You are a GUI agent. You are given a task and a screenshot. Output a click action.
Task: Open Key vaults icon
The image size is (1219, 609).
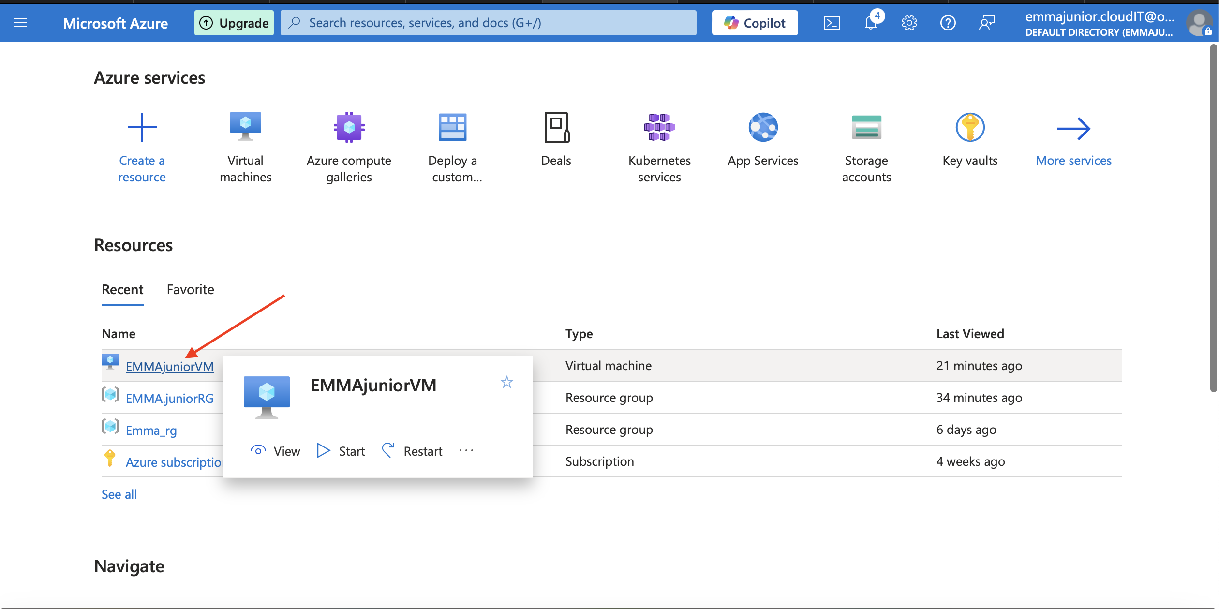[970, 127]
